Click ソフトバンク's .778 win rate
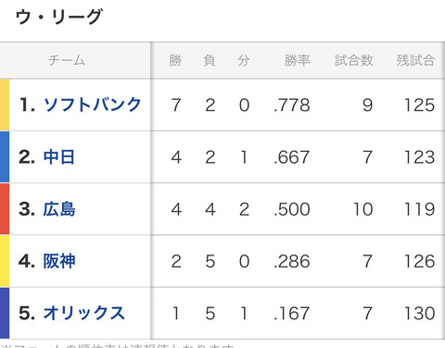Viewport: 445px width, 348px height. coord(292,105)
